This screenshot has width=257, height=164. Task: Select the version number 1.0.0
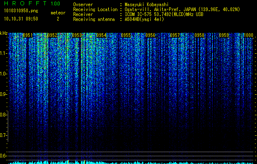point(56,4)
